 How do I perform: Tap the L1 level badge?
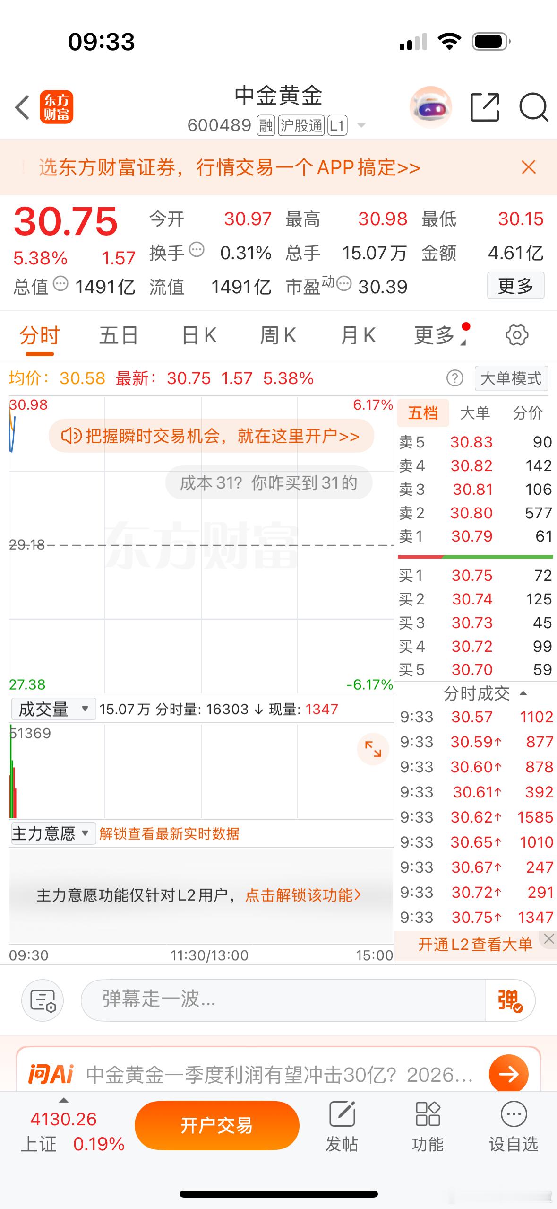337,126
